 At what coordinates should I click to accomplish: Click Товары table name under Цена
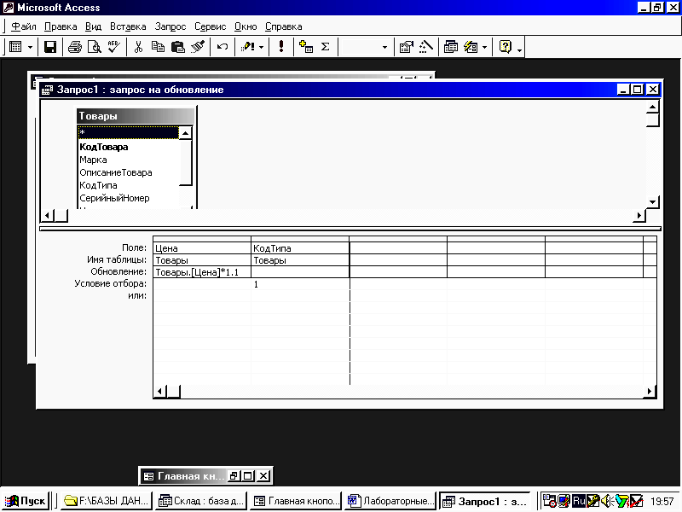202,260
